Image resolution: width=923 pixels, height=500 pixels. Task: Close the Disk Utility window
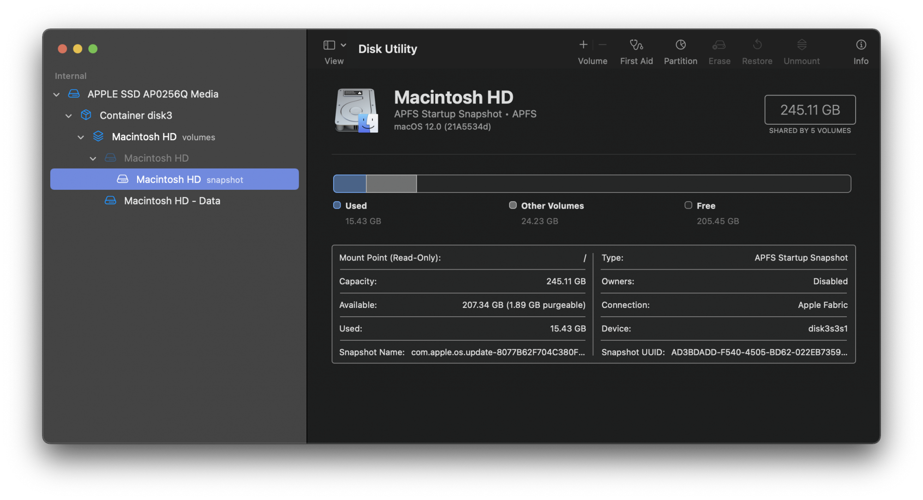62,49
